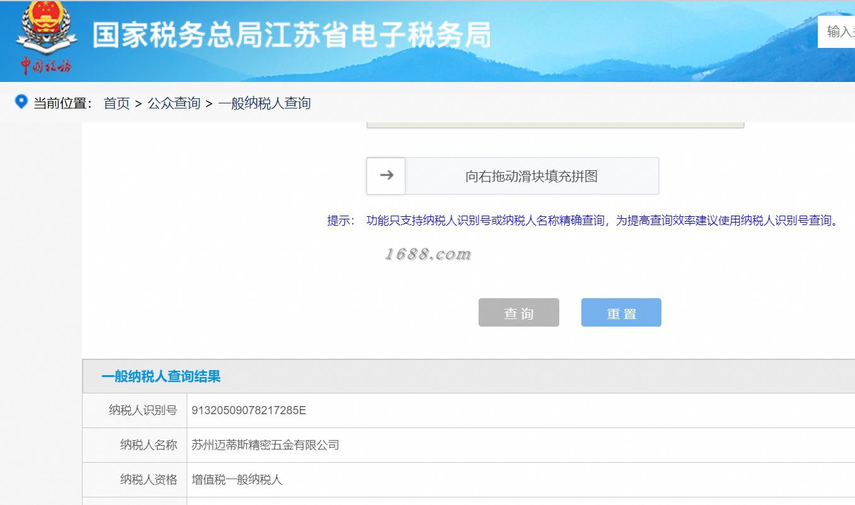Click the blue location pin icon
855x505 pixels.
coord(21,102)
